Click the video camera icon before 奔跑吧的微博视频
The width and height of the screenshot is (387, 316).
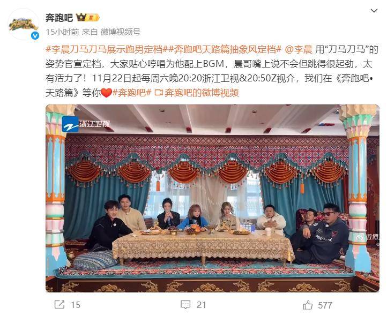(x=159, y=93)
